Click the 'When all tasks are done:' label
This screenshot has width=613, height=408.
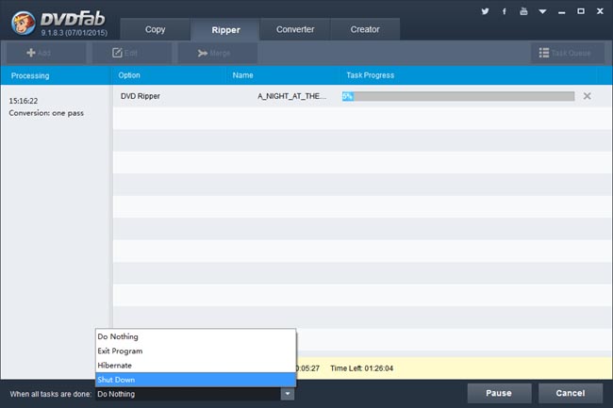click(x=50, y=394)
